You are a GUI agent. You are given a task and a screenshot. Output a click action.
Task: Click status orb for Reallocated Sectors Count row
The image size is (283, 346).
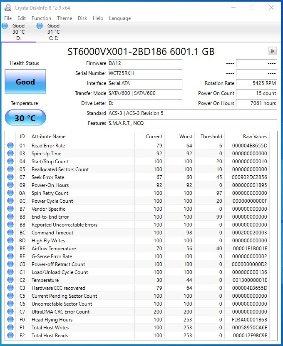pyautogui.click(x=10, y=169)
